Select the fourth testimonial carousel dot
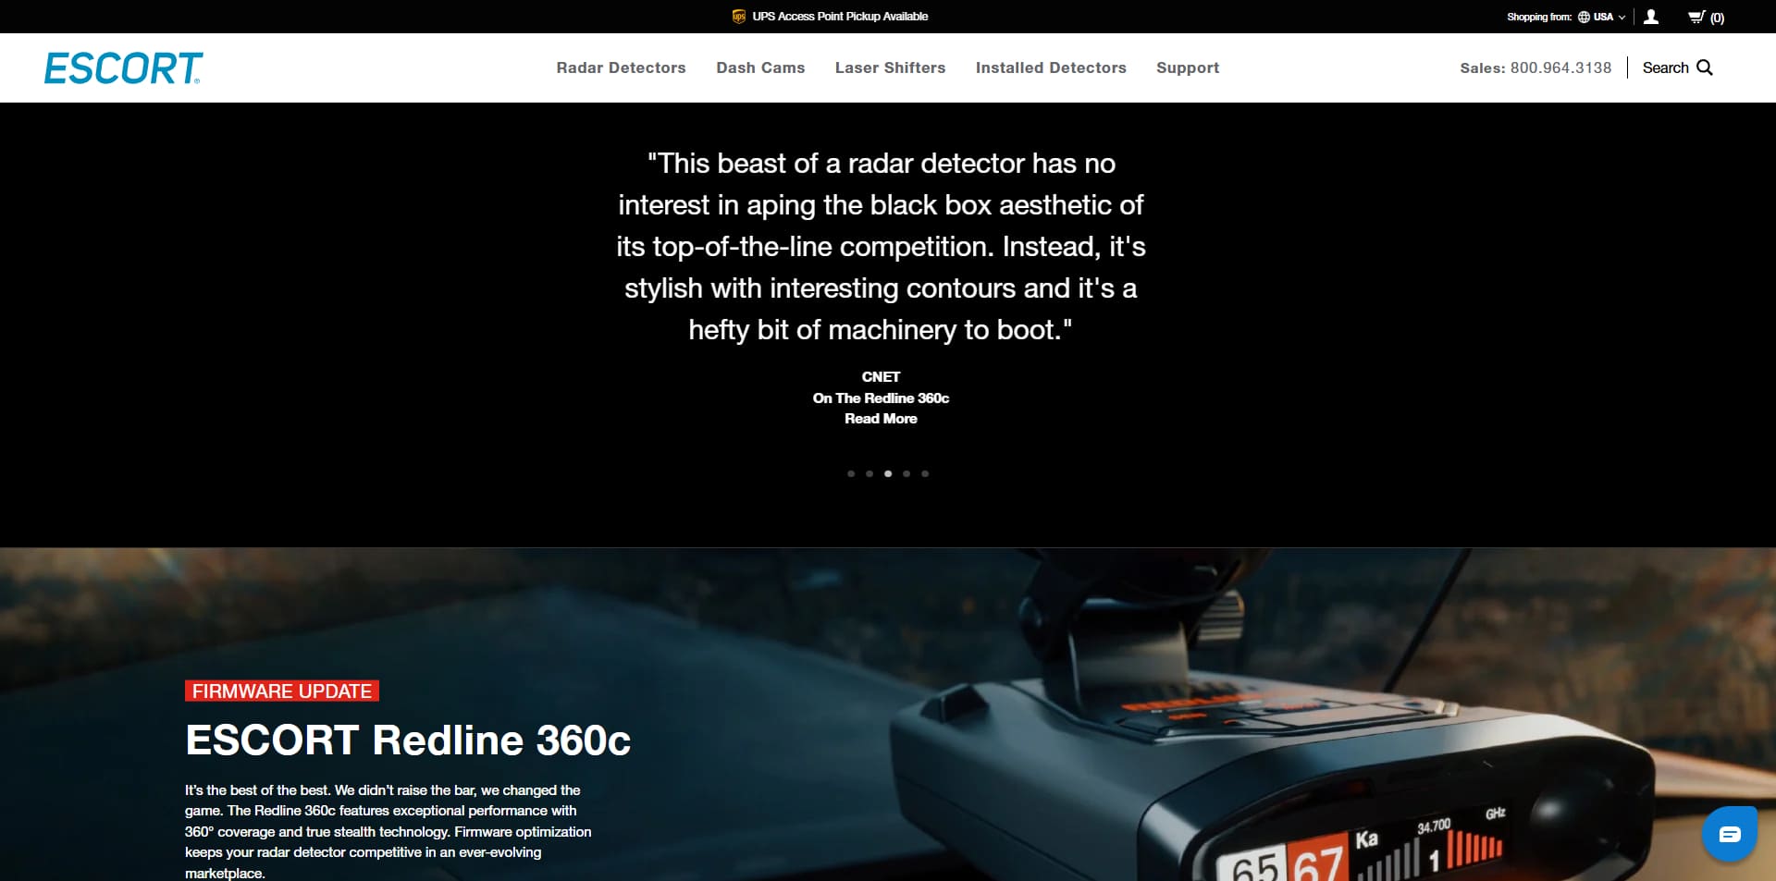1776x881 pixels. pyautogui.click(x=906, y=473)
